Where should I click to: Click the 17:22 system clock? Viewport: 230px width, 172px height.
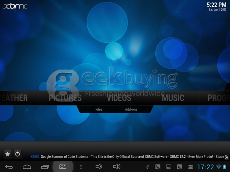[206, 167]
